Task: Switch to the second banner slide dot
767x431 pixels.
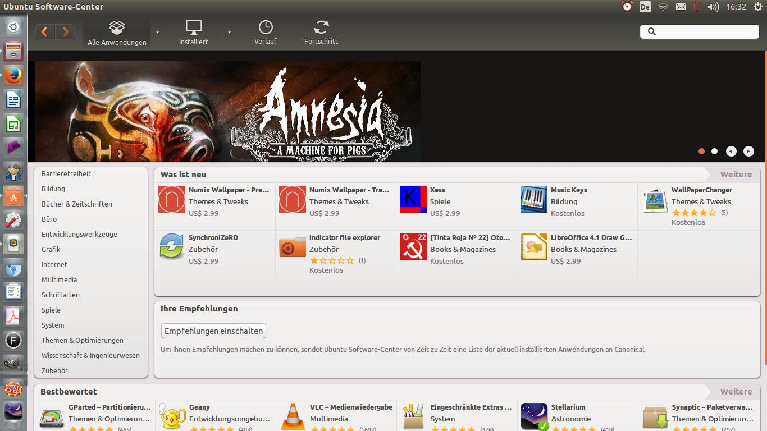Action: pos(714,151)
